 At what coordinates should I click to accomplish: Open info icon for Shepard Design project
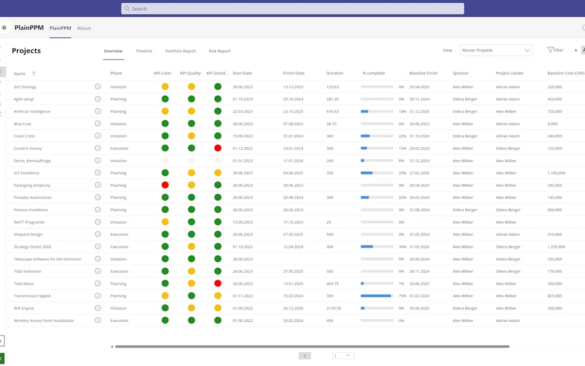[x=98, y=234]
